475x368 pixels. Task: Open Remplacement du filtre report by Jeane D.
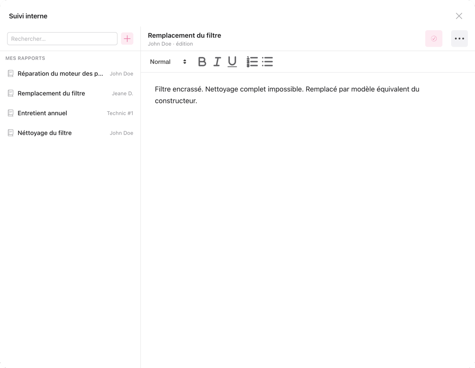[x=70, y=93]
